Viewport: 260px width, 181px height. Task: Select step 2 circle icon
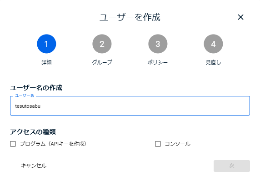pyautogui.click(x=102, y=44)
